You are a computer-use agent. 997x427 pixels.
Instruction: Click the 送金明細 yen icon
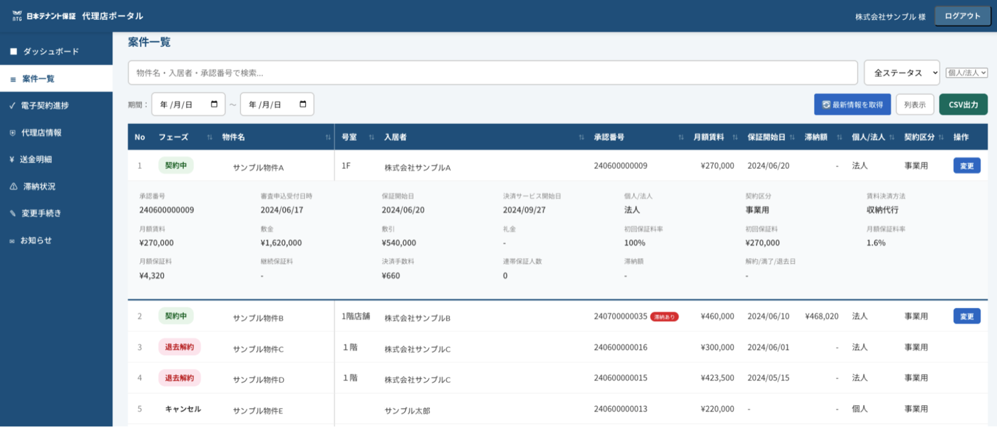click(x=12, y=160)
